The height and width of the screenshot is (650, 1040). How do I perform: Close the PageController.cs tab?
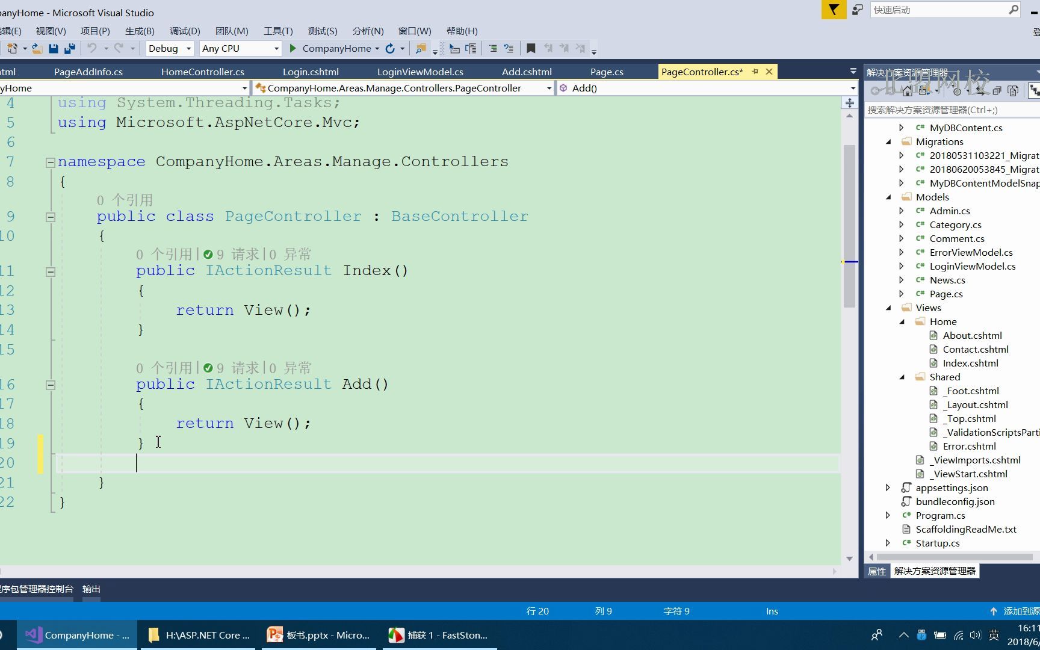click(x=769, y=72)
